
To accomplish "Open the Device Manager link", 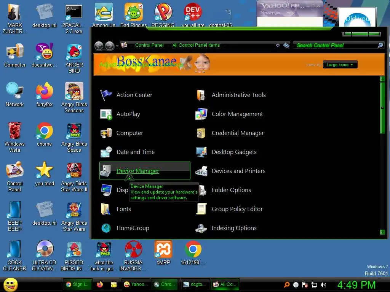I will coord(138,171).
